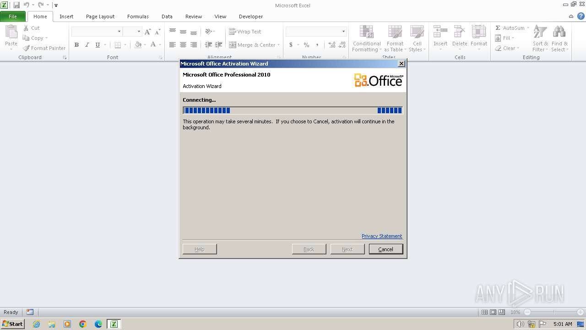The width and height of the screenshot is (586, 330).
Task: Click Find & Select binoculars icon
Action: (x=559, y=32)
